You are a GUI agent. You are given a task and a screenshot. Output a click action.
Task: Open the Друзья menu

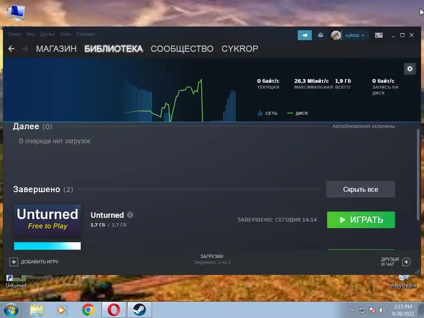click(x=47, y=34)
